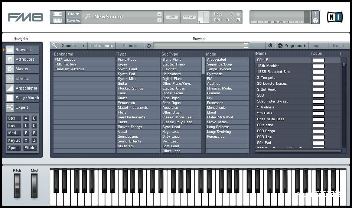Click the browser reset arrow icon
352x208 pixels.
pos(149,46)
